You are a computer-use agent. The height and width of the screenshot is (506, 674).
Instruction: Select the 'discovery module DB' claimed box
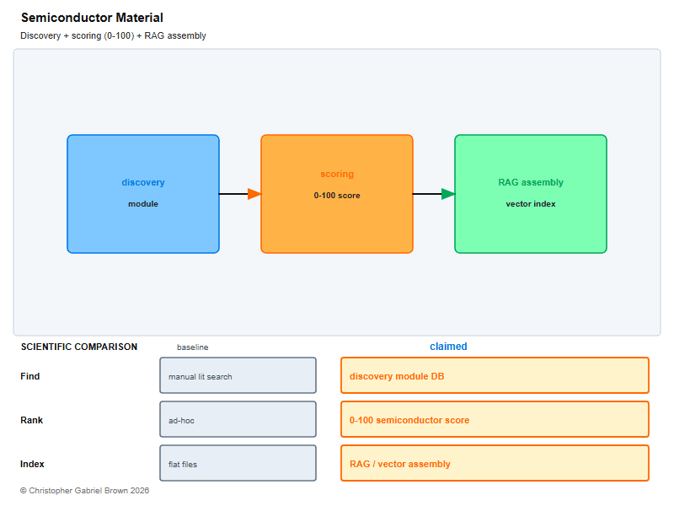click(x=495, y=375)
